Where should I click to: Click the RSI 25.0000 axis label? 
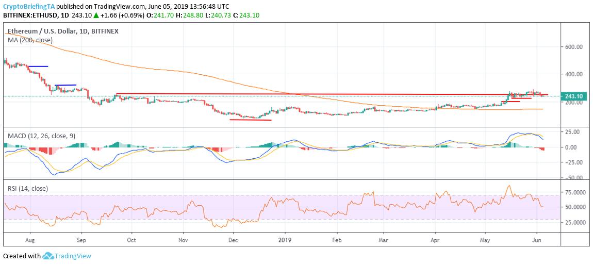(576, 222)
